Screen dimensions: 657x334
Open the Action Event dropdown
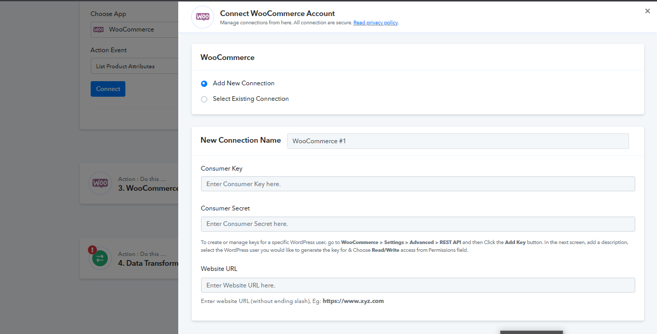point(134,66)
